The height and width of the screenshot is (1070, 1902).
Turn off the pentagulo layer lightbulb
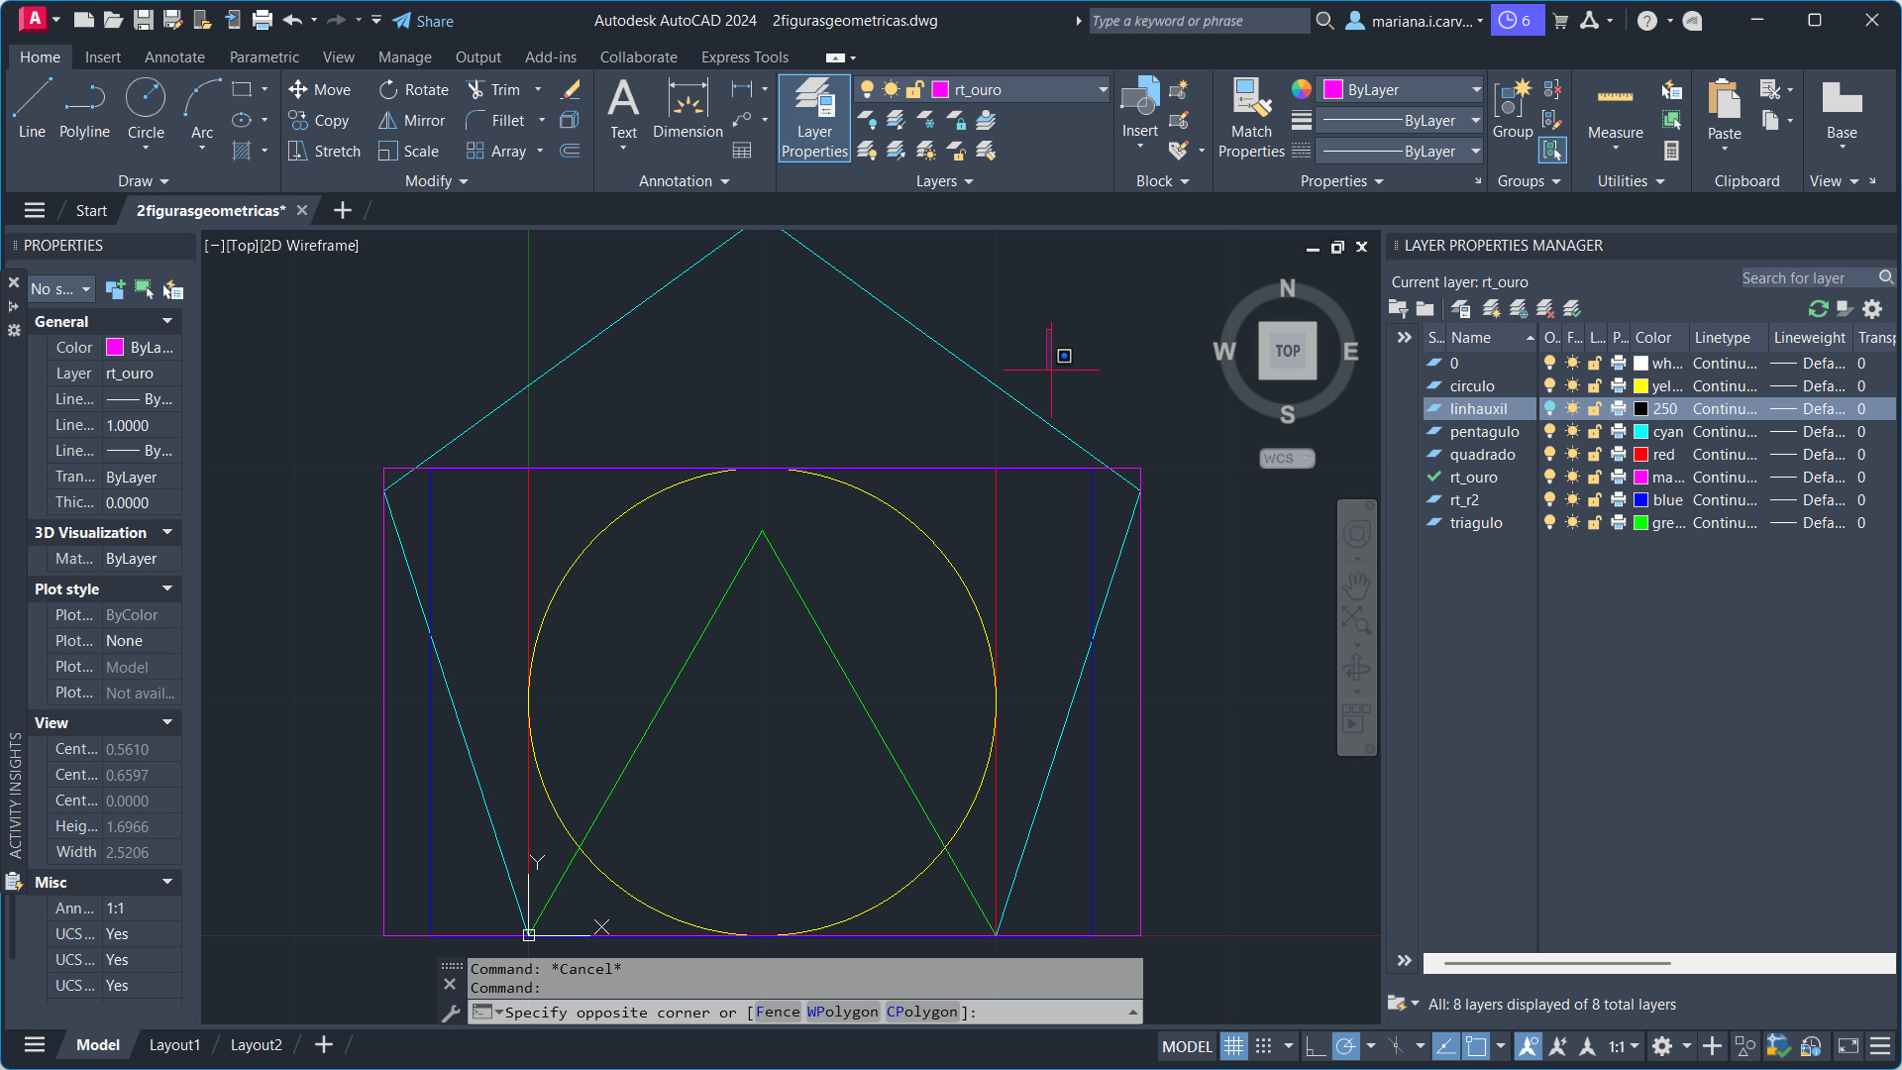1550,432
